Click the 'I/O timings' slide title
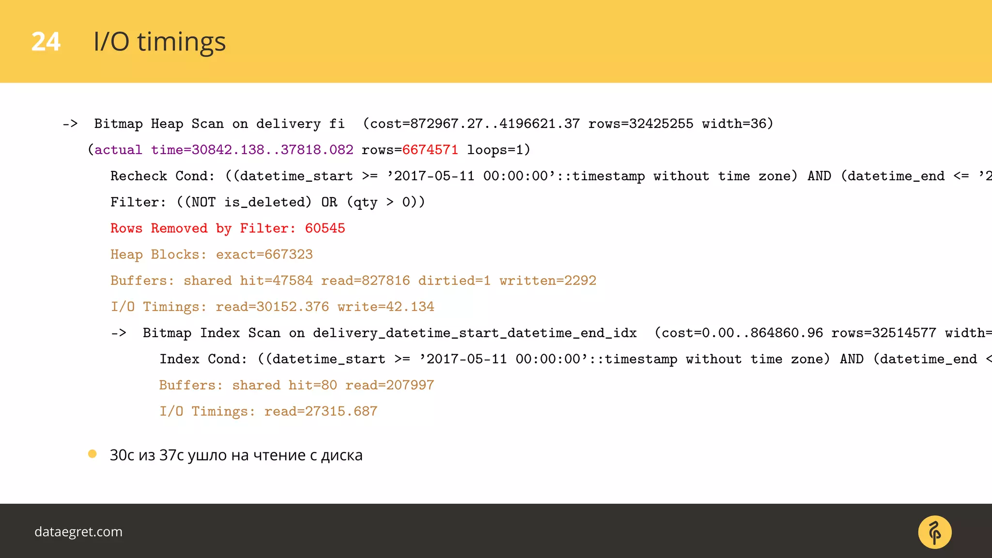992x558 pixels. [160, 42]
